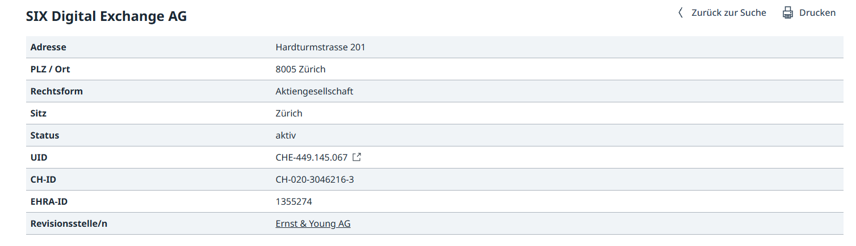The height and width of the screenshot is (246, 856).
Task: Click the 'Zürich' value in Sitz row
Action: pyautogui.click(x=288, y=113)
